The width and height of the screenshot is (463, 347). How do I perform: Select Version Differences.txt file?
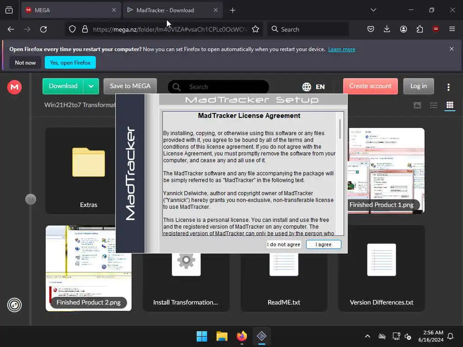point(382,268)
